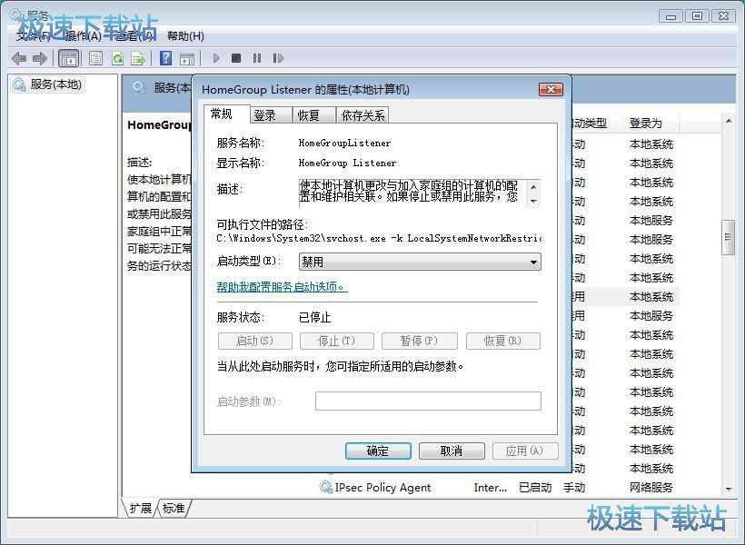Click 网络服务 in the IPsec row

pyautogui.click(x=651, y=487)
